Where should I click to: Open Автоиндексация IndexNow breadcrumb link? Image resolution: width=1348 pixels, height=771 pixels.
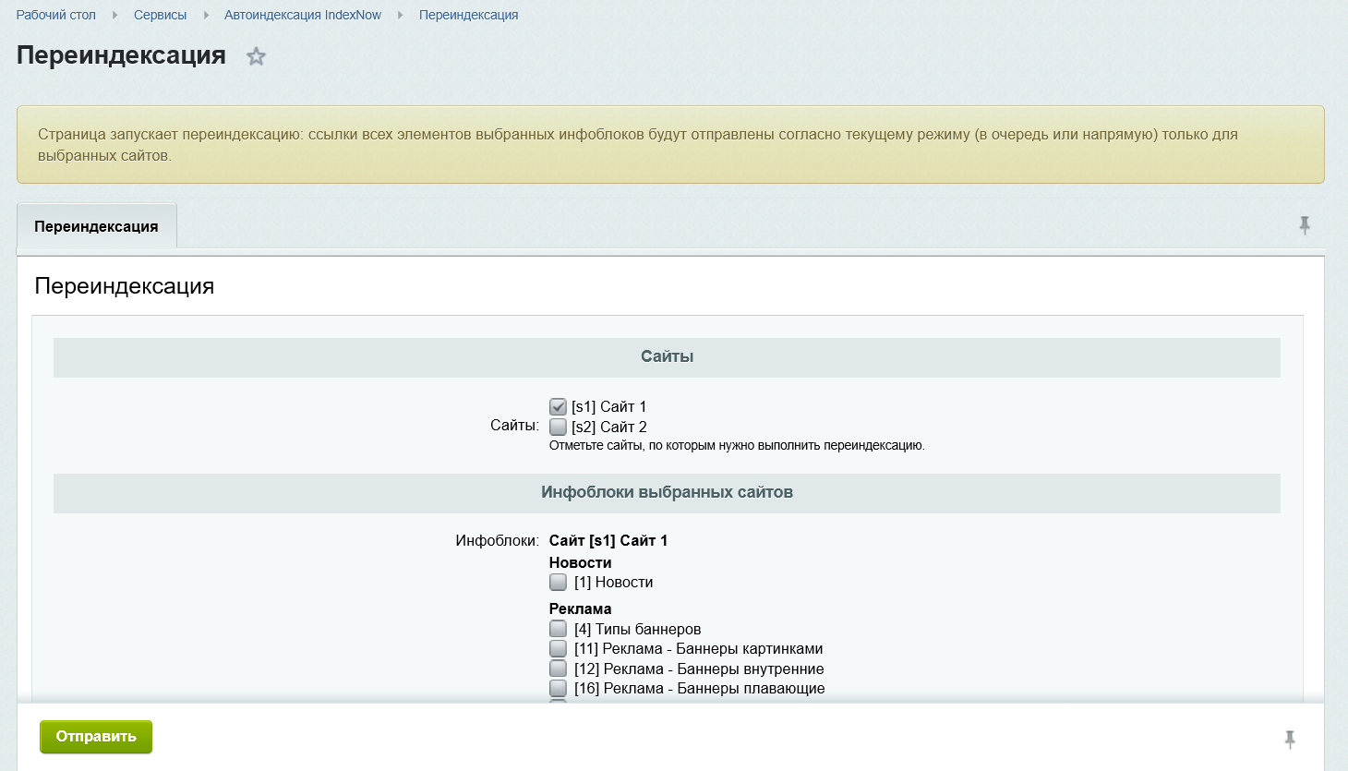(302, 15)
